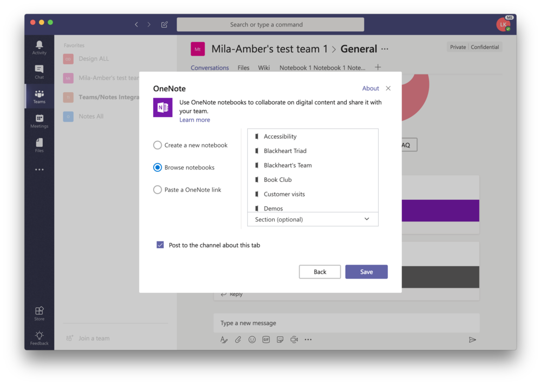This screenshot has height=385, width=541.
Task: Select the Customer visits notebook
Action: coord(313,194)
